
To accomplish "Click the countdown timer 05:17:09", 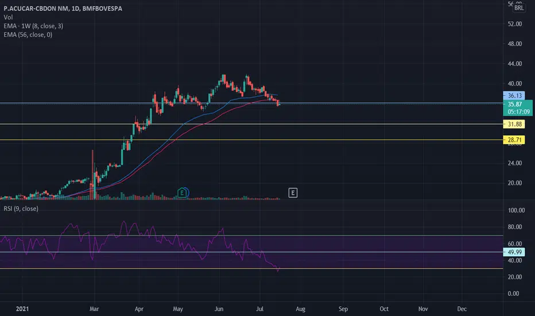I will [x=518, y=111].
